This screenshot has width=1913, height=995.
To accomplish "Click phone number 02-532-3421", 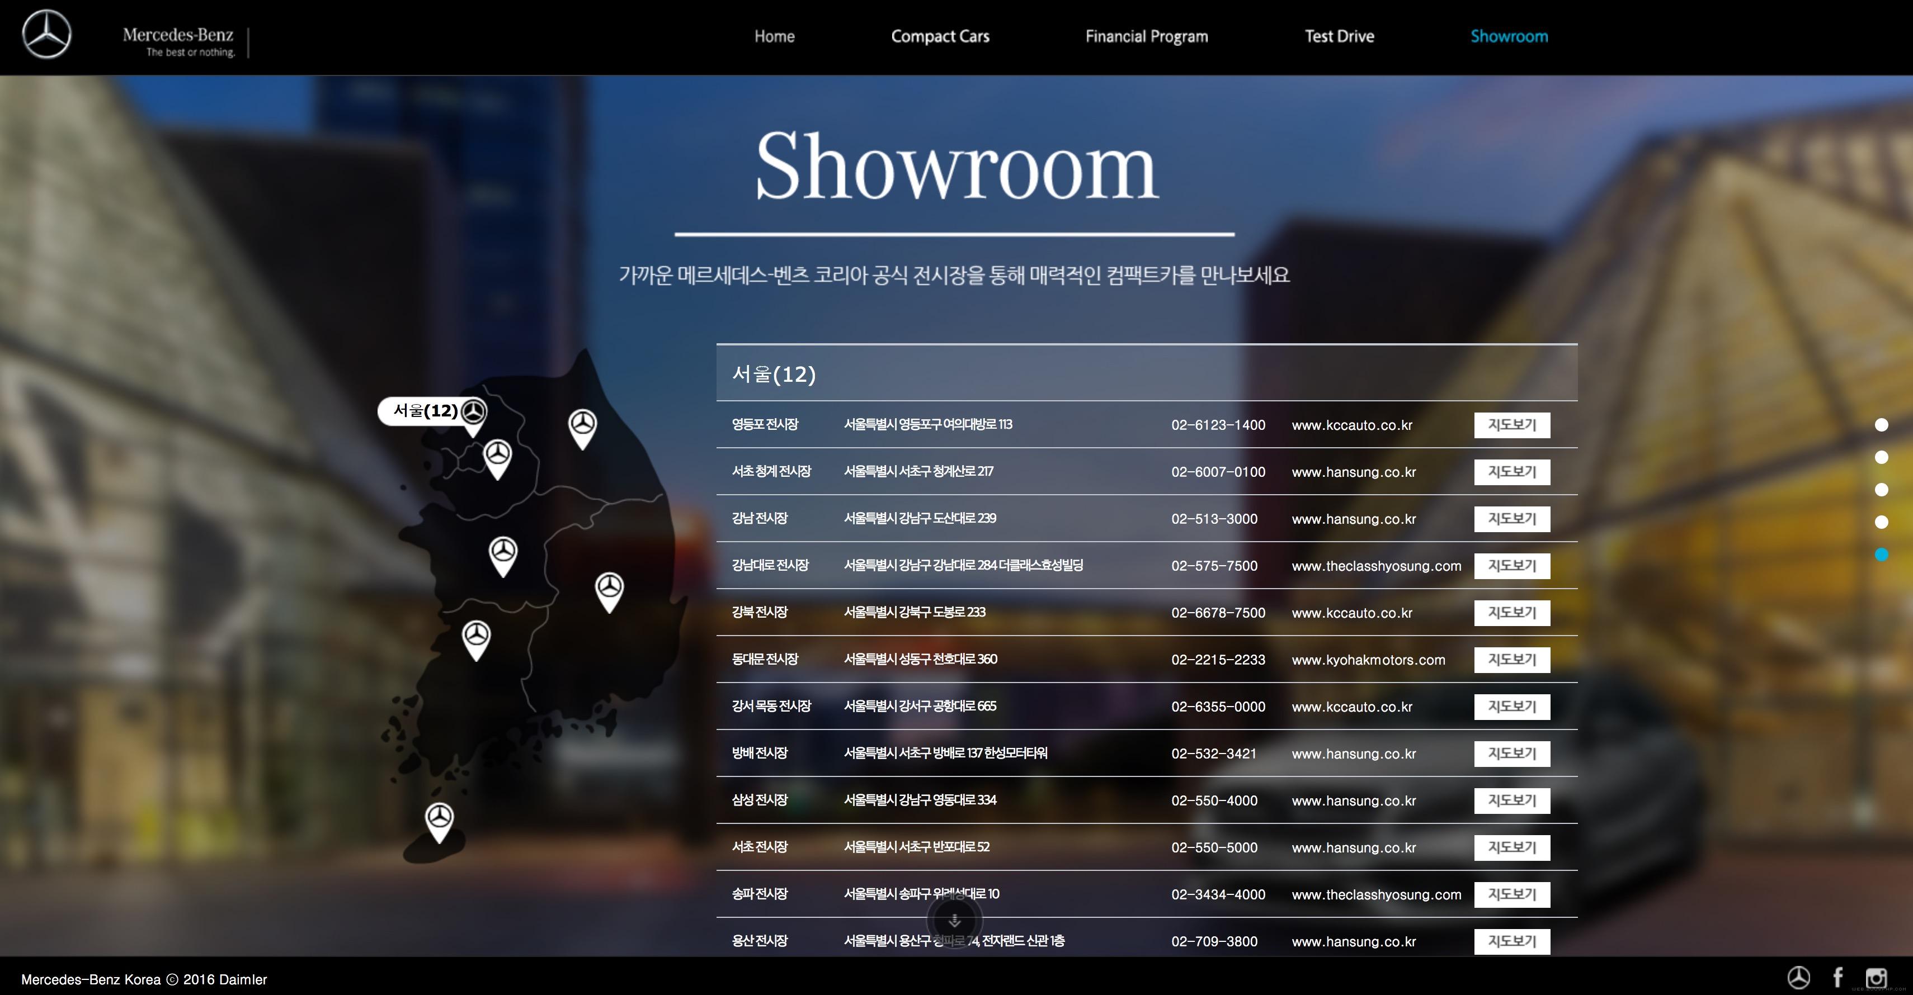I will click(1213, 754).
